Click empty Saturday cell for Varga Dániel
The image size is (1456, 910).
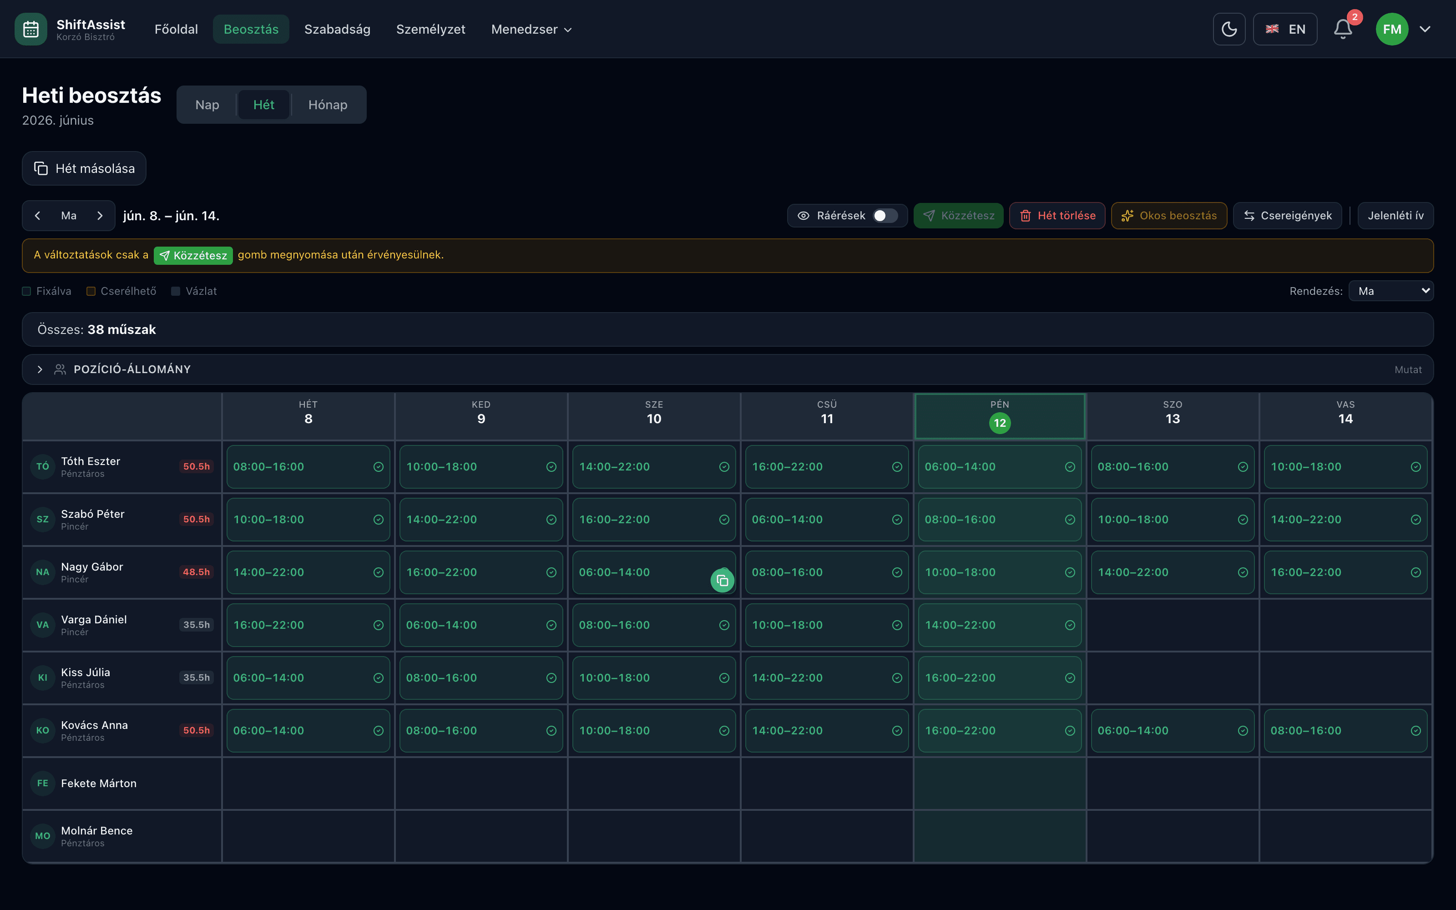point(1173,625)
